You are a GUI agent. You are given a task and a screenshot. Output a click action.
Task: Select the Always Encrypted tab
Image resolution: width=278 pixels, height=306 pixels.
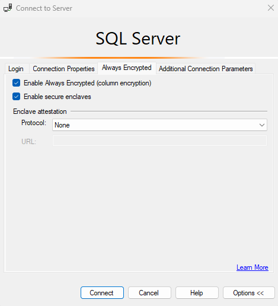point(127,68)
